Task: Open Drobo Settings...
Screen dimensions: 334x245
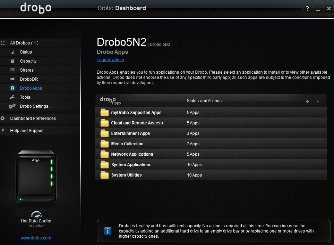Action: tap(40, 106)
